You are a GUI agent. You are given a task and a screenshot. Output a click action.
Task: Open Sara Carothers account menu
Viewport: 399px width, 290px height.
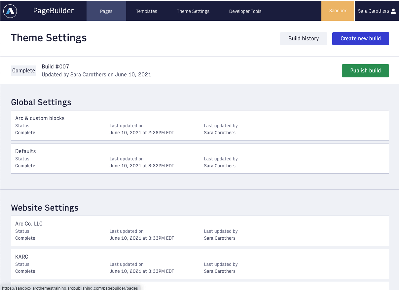click(377, 11)
